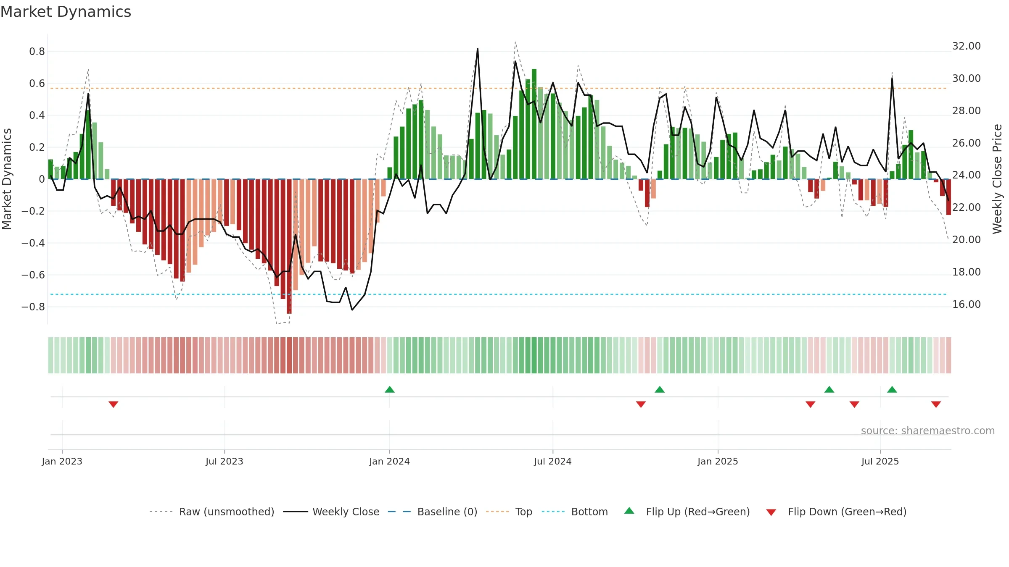The image size is (1009, 567).
Task: Click the Bottom legend label
Action: coord(589,512)
